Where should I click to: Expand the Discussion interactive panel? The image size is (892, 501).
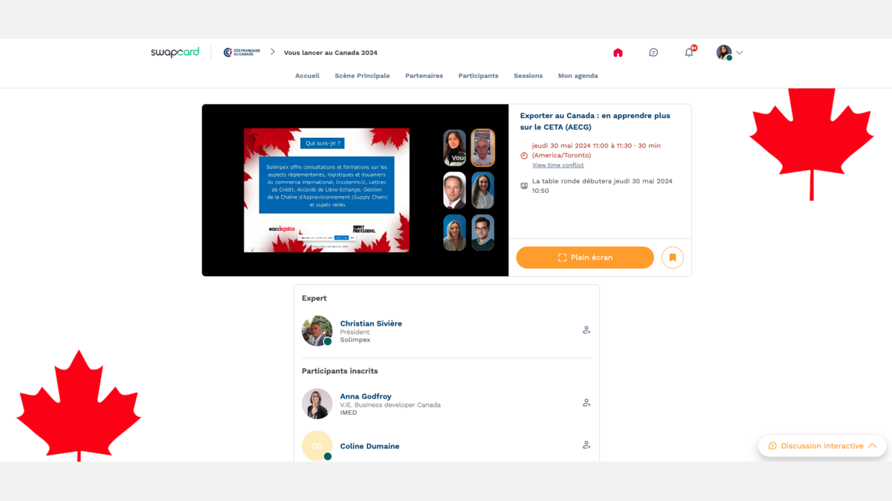point(822,446)
